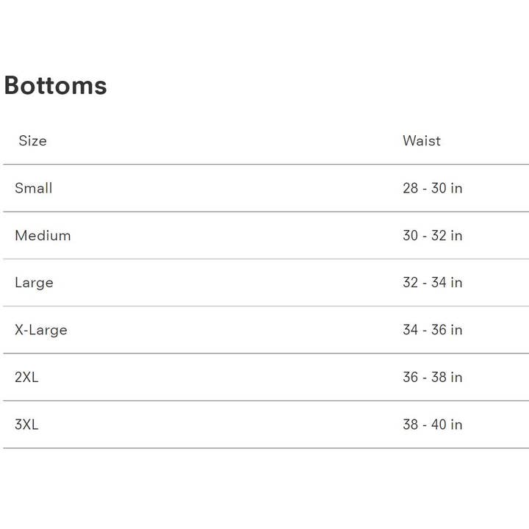Select the 32 - 34 in waist value
The width and height of the screenshot is (529, 529).
pyautogui.click(x=432, y=283)
